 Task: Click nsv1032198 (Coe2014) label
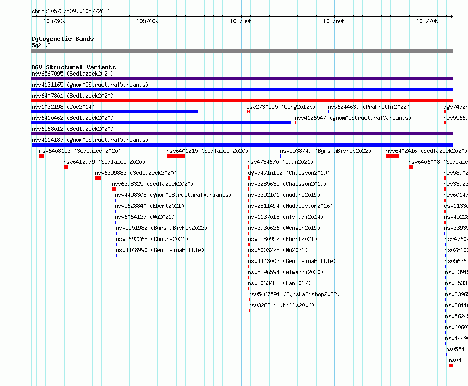(63, 107)
